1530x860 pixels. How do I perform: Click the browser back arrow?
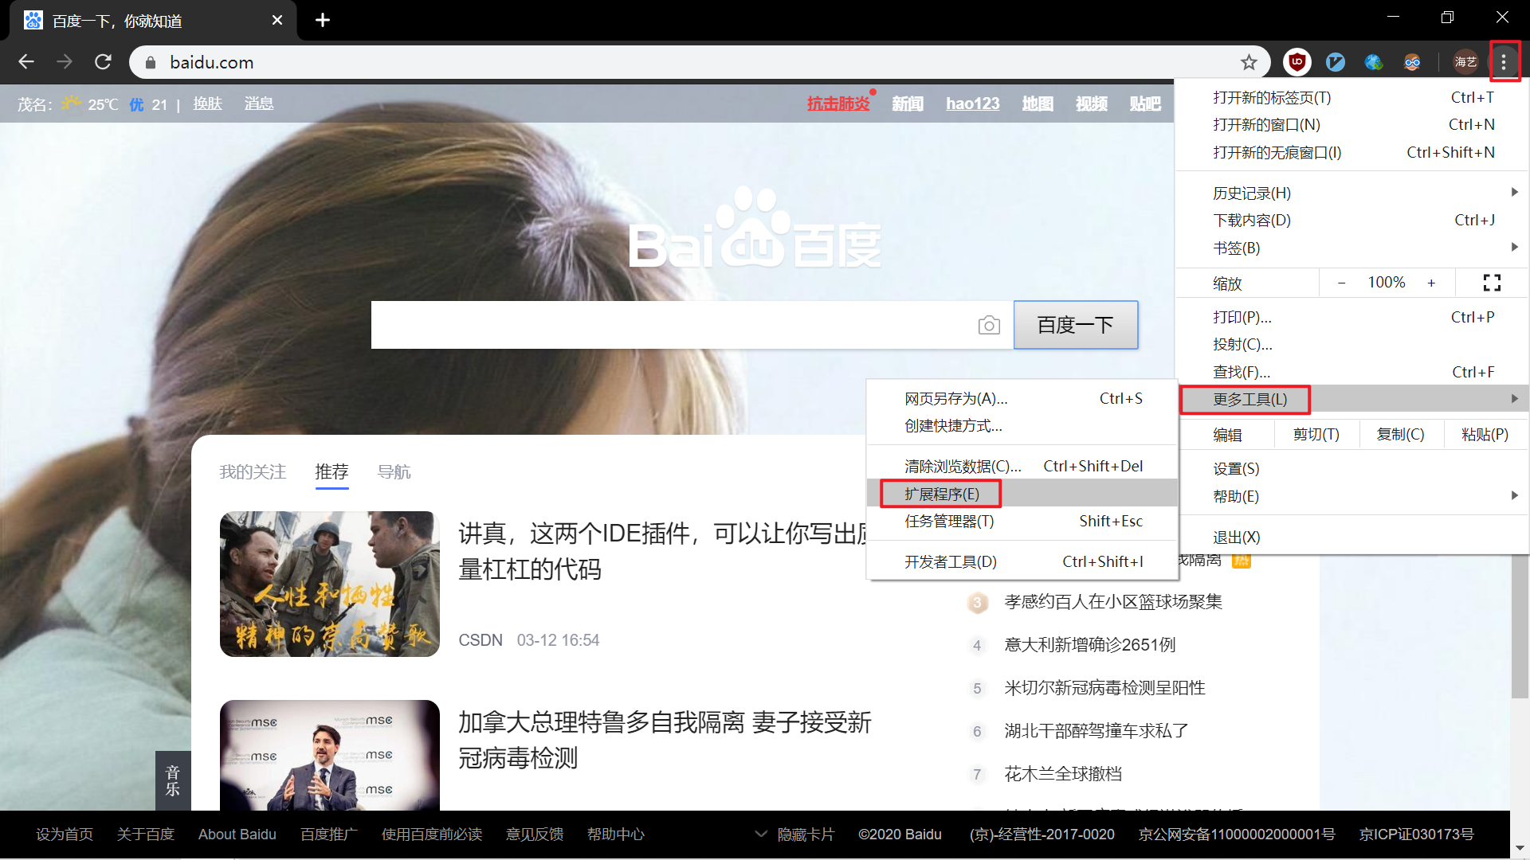click(26, 62)
